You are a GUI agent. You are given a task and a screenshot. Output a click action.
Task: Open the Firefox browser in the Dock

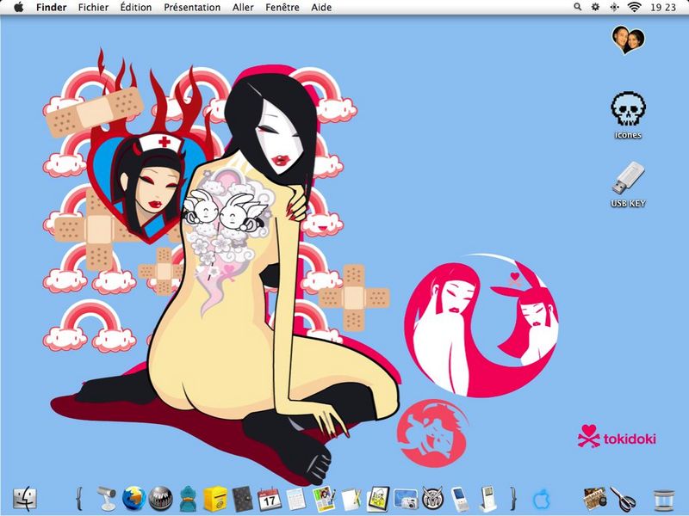click(x=133, y=499)
